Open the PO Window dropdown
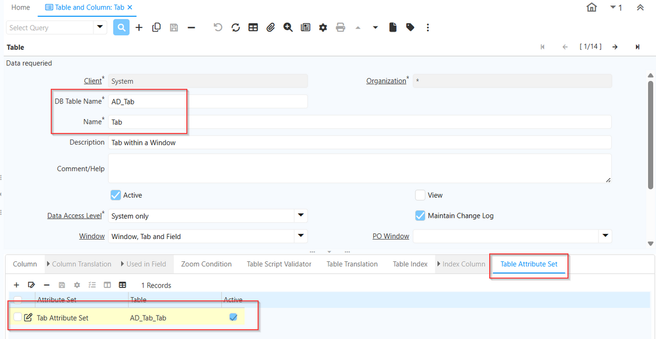 pos(605,236)
